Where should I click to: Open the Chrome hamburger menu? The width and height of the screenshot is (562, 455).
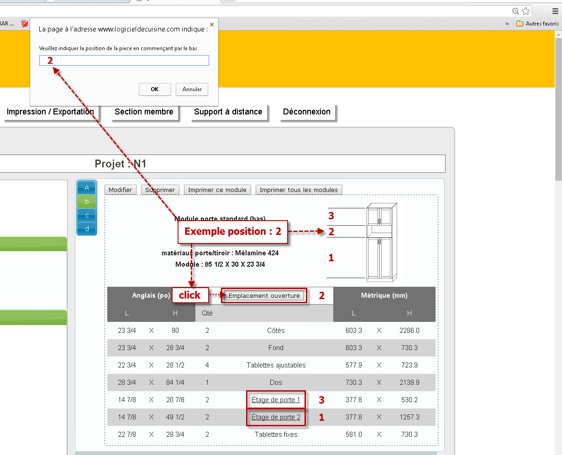tap(555, 11)
